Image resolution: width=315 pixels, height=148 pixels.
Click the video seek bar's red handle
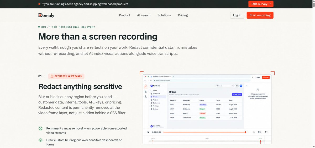245,132
